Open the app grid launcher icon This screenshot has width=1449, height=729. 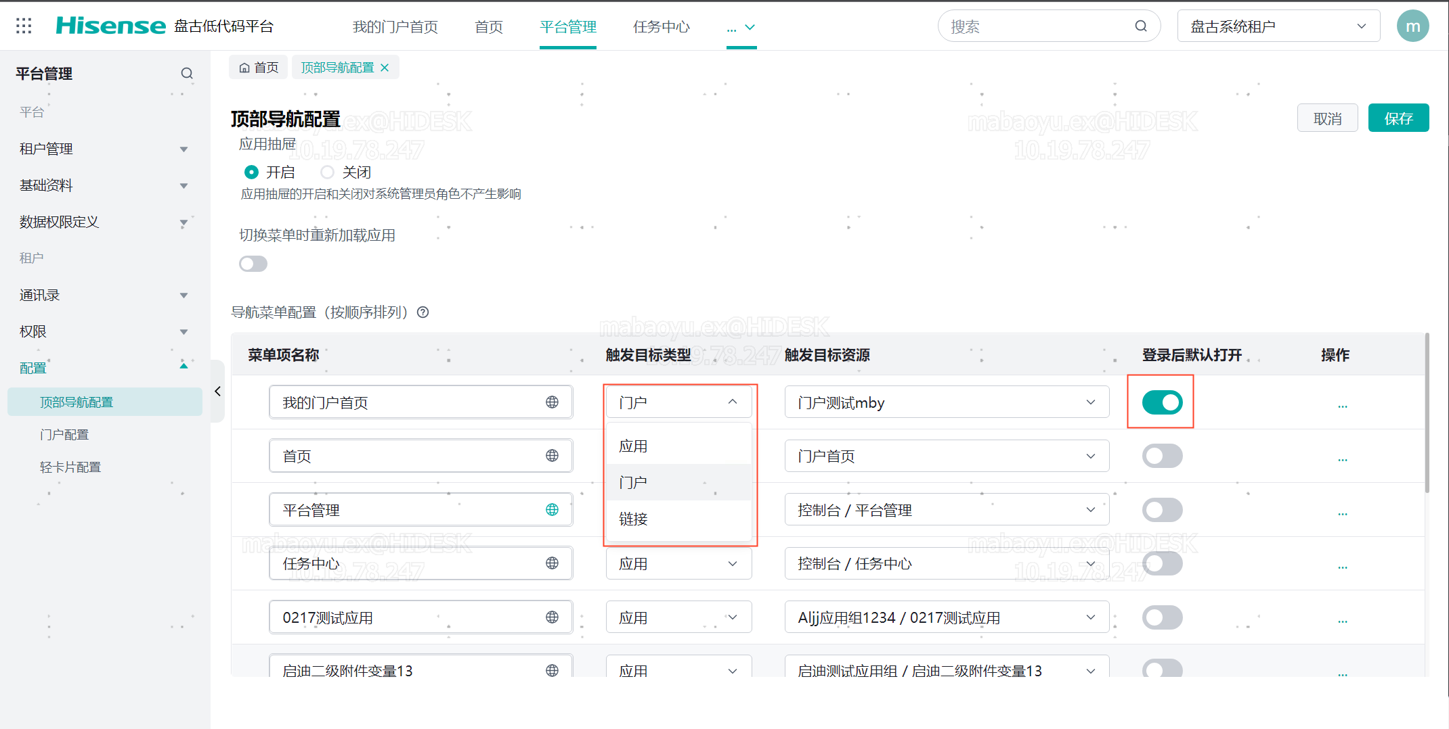pos(24,26)
